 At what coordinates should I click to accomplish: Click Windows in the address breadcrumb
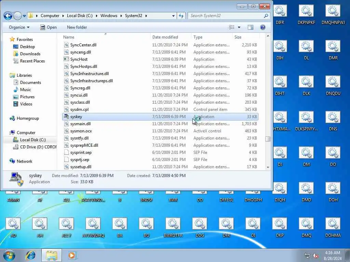coord(109,16)
